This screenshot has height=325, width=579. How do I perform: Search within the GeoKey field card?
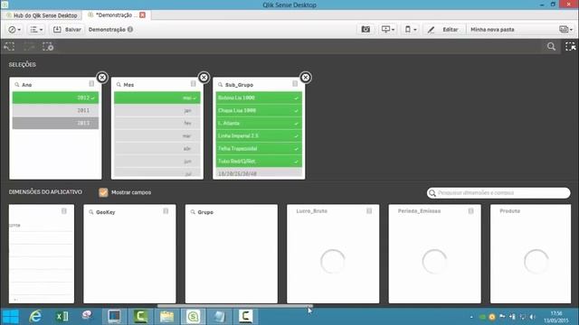(91, 212)
